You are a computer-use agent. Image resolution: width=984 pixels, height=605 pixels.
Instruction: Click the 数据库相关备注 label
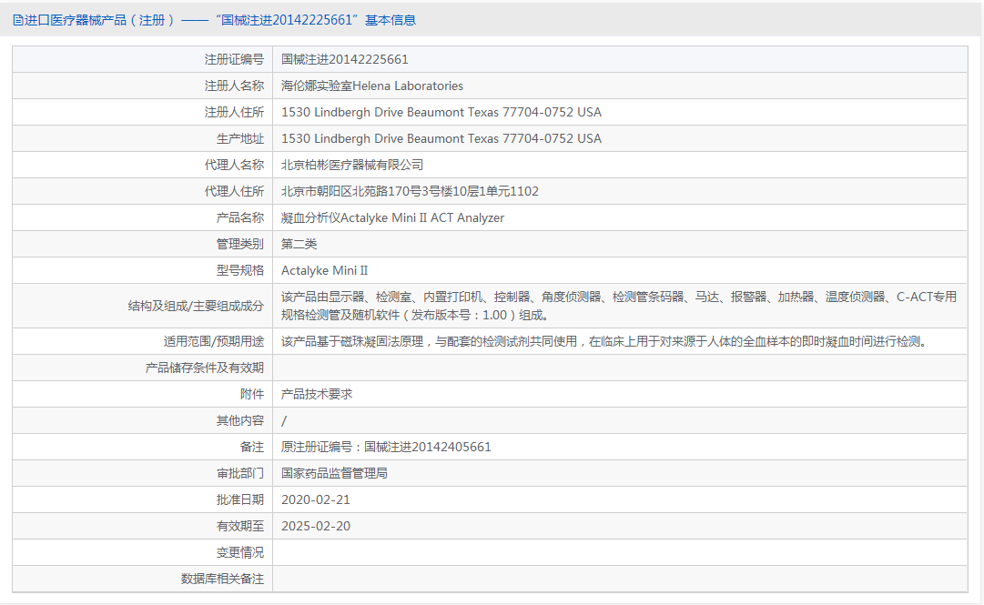click(222, 579)
